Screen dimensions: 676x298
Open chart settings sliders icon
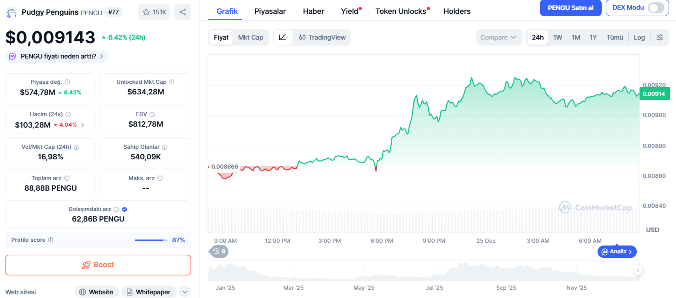pos(660,37)
